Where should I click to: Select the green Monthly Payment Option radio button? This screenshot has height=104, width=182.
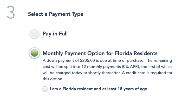click(x=35, y=53)
